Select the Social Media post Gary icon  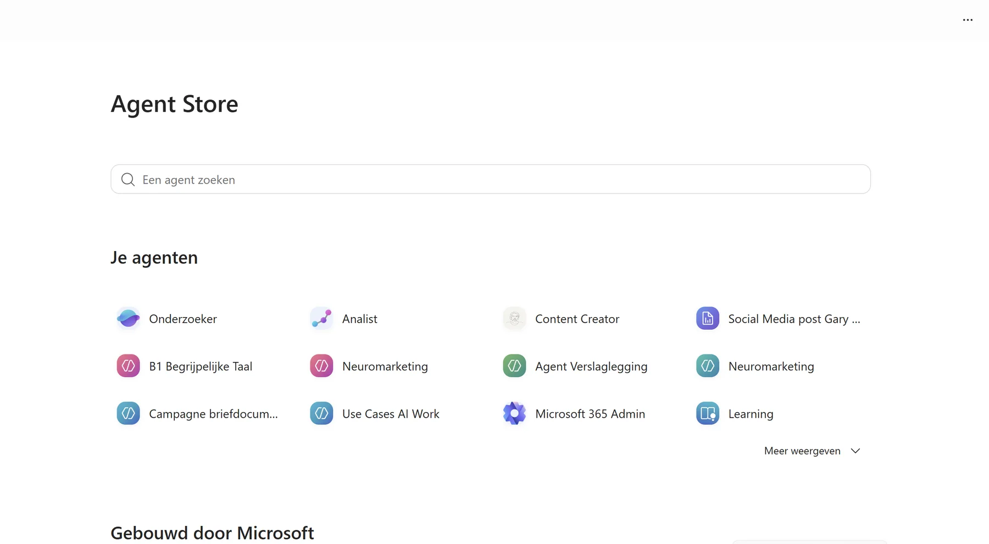708,319
